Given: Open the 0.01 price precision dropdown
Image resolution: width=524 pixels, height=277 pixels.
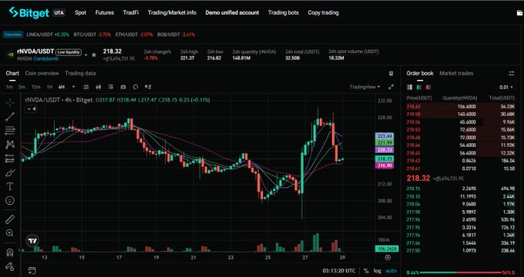Looking at the screenshot, I should [x=506, y=87].
